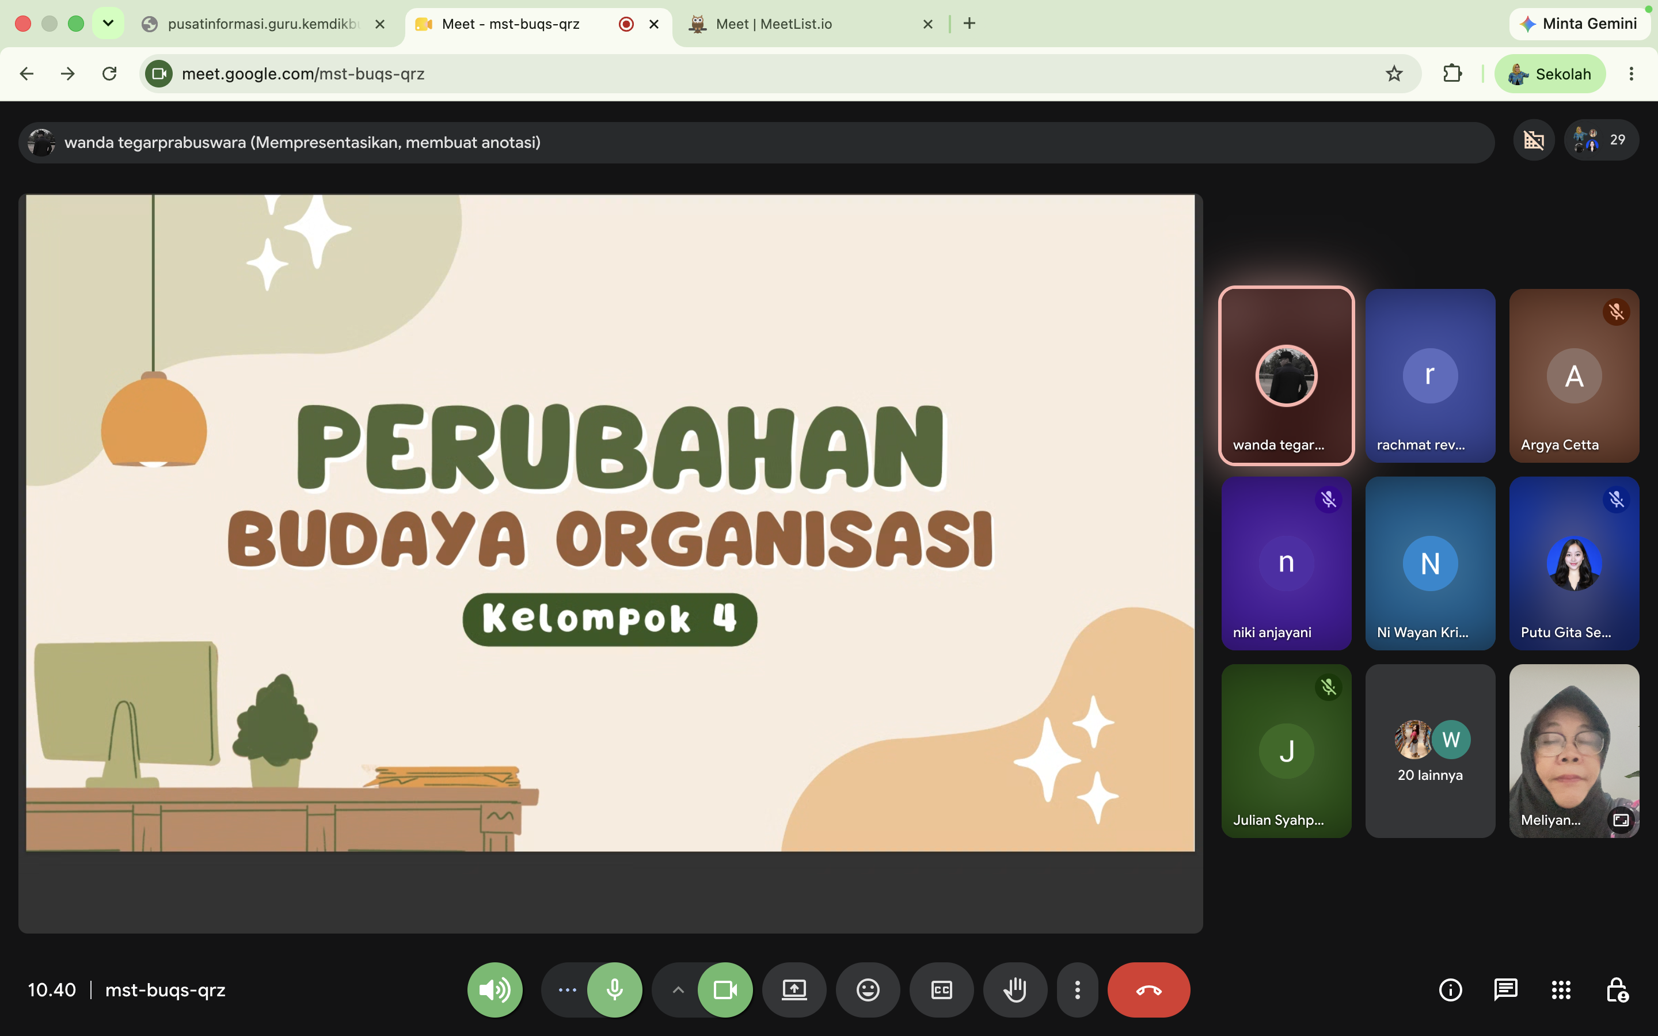1658x1036 pixels.
Task: Toggle closed captions
Action: pyautogui.click(x=941, y=989)
